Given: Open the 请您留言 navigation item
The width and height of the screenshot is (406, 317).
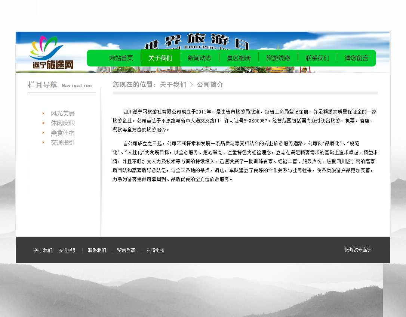Looking at the screenshot, I should pos(356,58).
